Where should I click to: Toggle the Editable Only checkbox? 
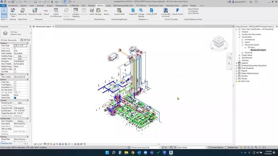click(226, 147)
